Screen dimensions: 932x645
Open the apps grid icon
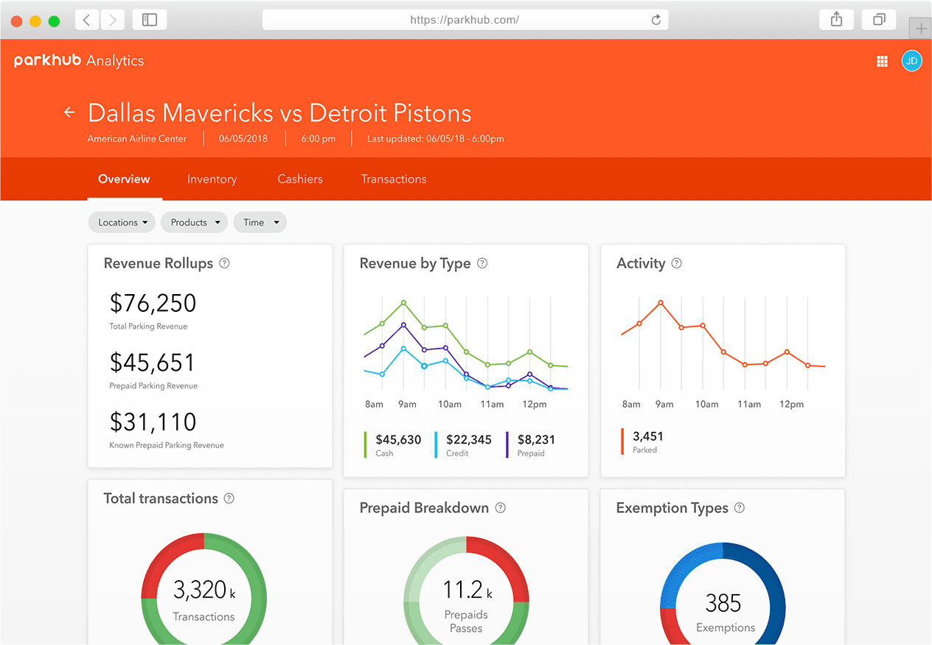tap(882, 60)
